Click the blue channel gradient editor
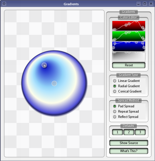155x161 pixels. coord(129,46)
